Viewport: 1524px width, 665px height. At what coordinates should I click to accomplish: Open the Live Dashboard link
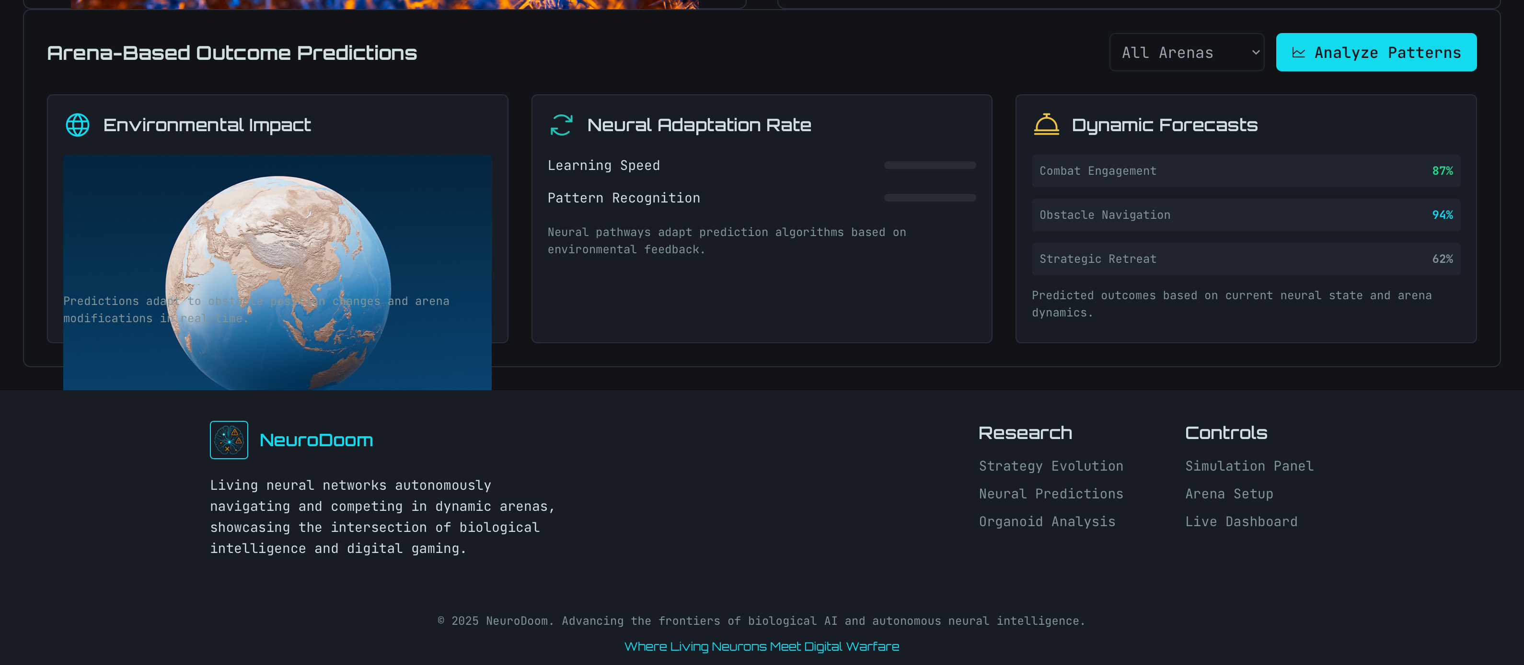pyautogui.click(x=1241, y=521)
